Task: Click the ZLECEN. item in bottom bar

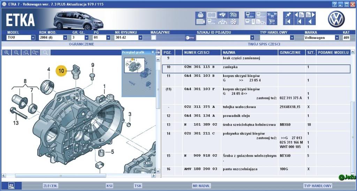Action: tap(50, 186)
